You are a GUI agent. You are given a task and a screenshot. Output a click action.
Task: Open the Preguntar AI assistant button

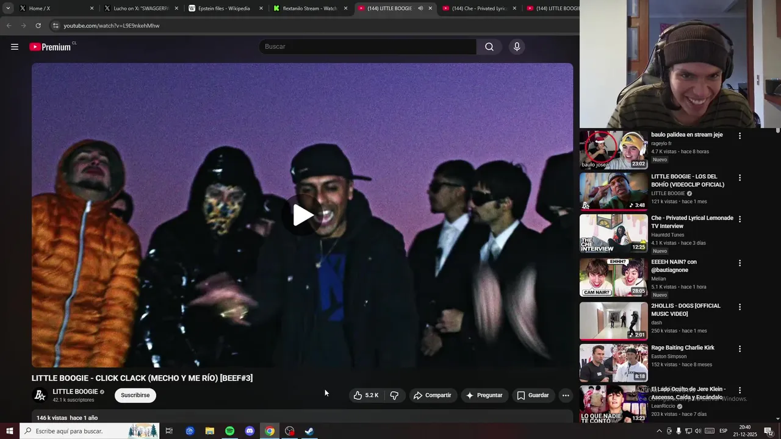[x=484, y=395]
